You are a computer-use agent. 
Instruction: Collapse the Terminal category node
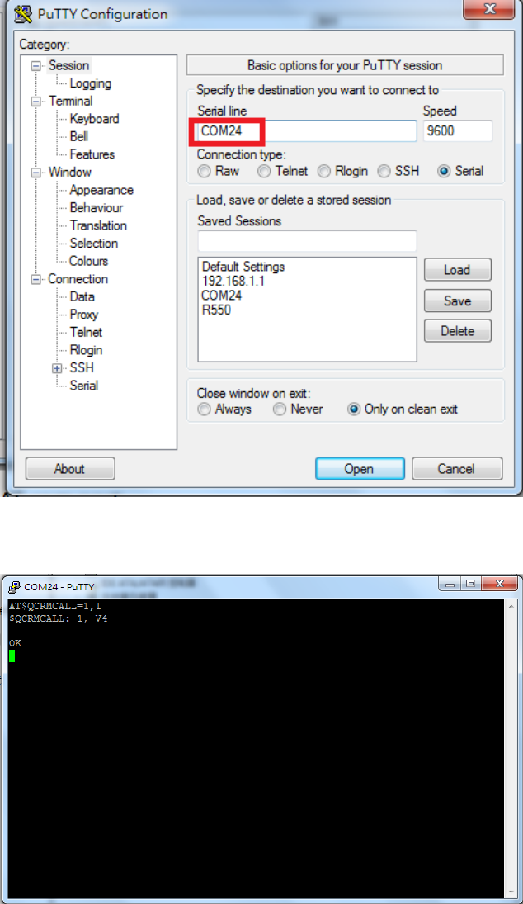(35, 102)
